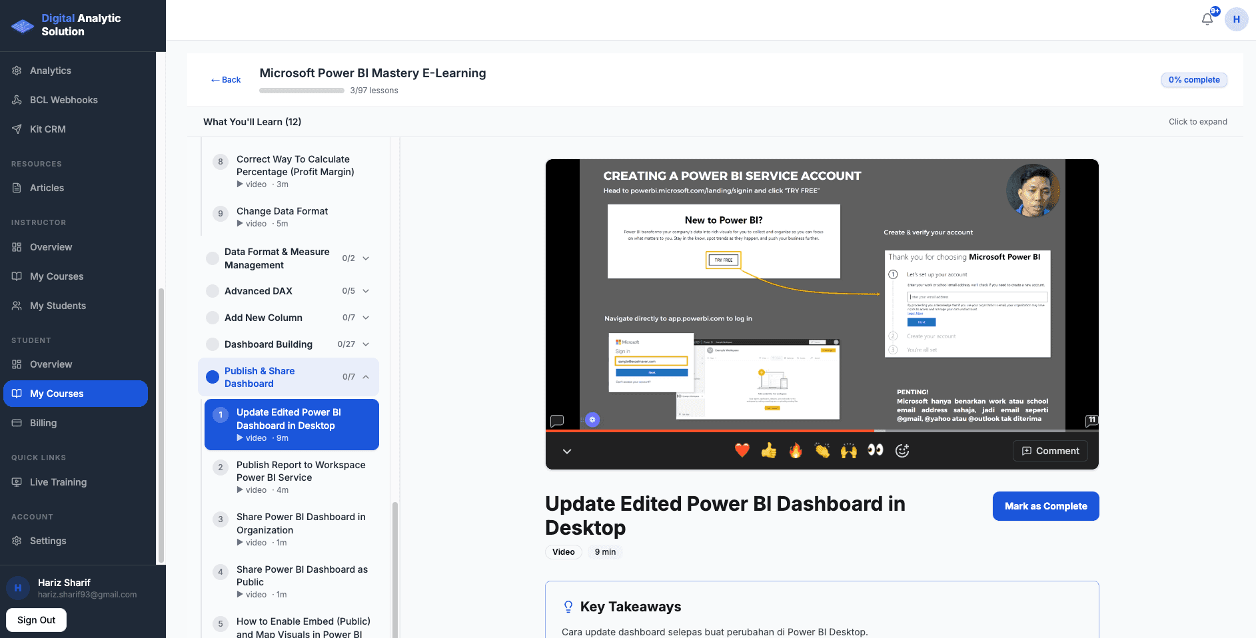React with the fire emoji
The width and height of the screenshot is (1256, 638).
click(796, 451)
